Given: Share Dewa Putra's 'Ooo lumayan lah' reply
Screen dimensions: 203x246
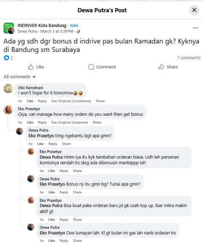Looking at the screenshot, I should [77, 241].
